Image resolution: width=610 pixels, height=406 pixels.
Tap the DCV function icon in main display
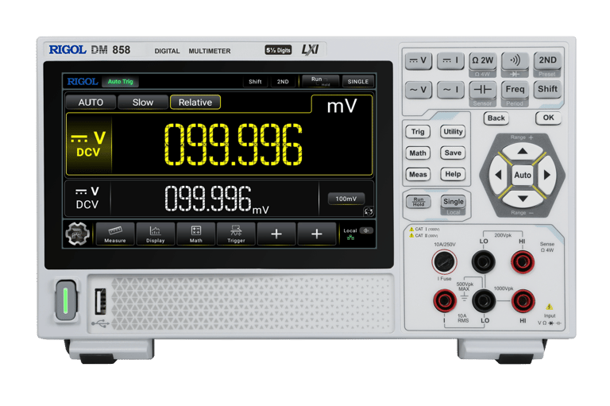click(89, 144)
